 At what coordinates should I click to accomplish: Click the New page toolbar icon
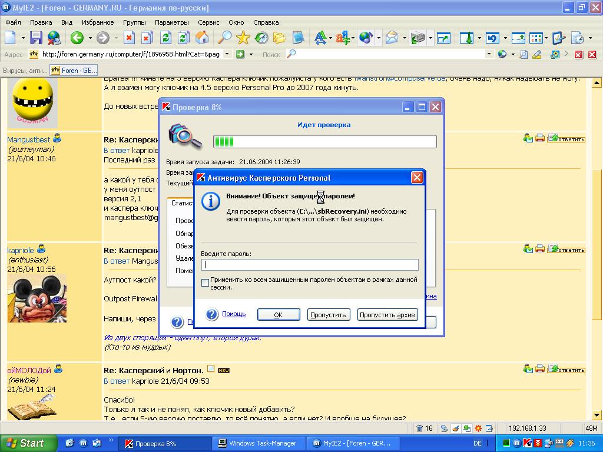point(10,38)
